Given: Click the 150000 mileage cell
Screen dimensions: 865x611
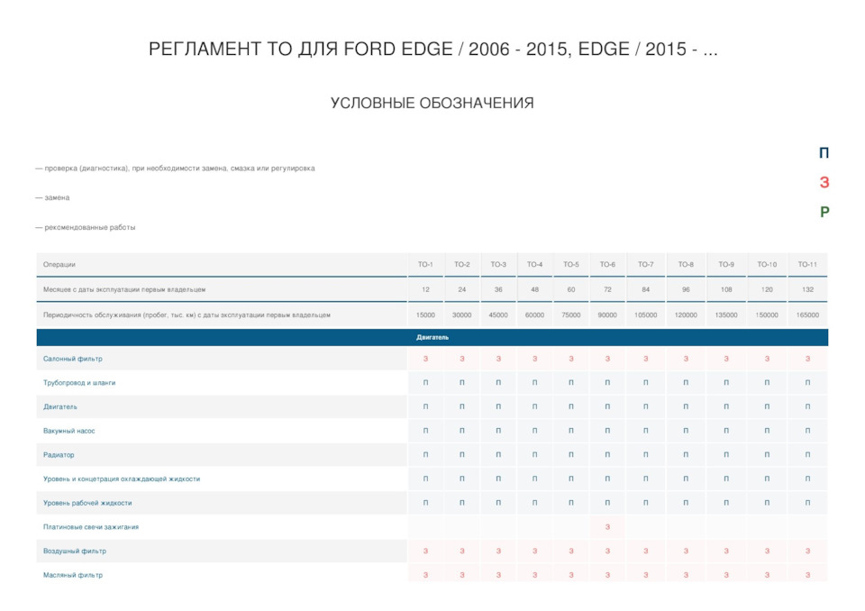Looking at the screenshot, I should 767,315.
